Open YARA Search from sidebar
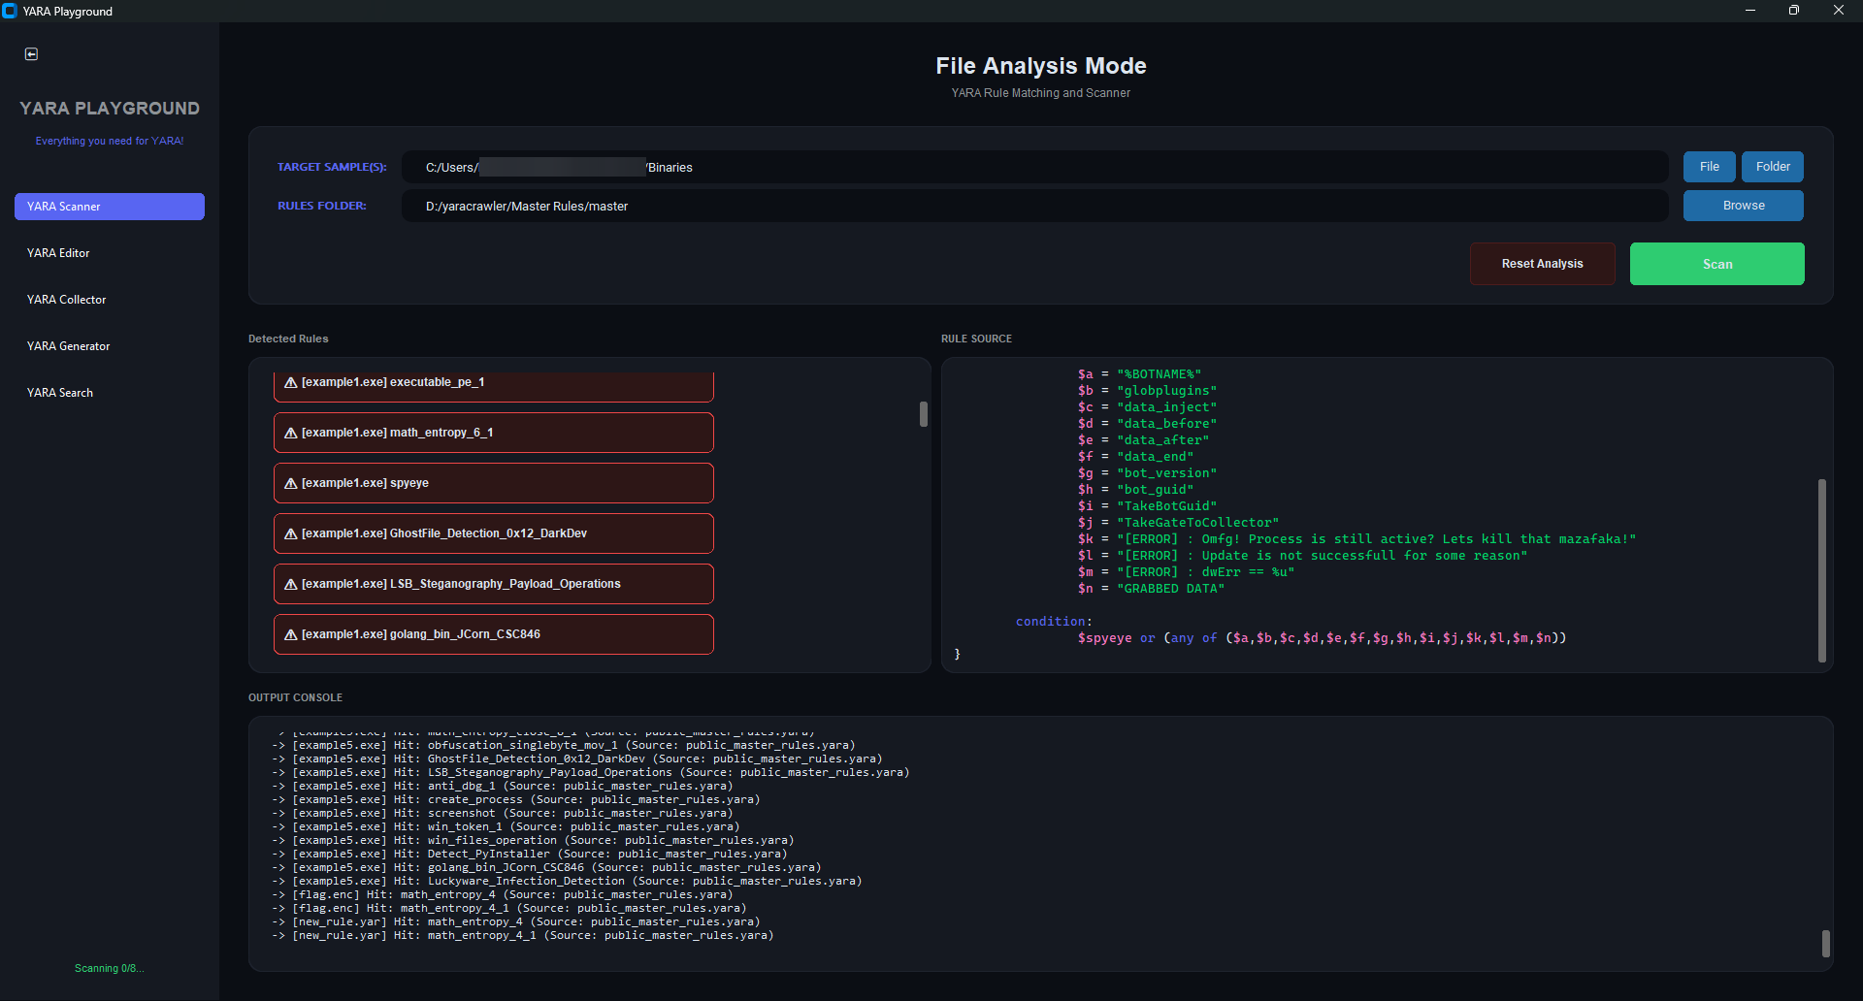This screenshot has width=1863, height=1001. (x=60, y=393)
